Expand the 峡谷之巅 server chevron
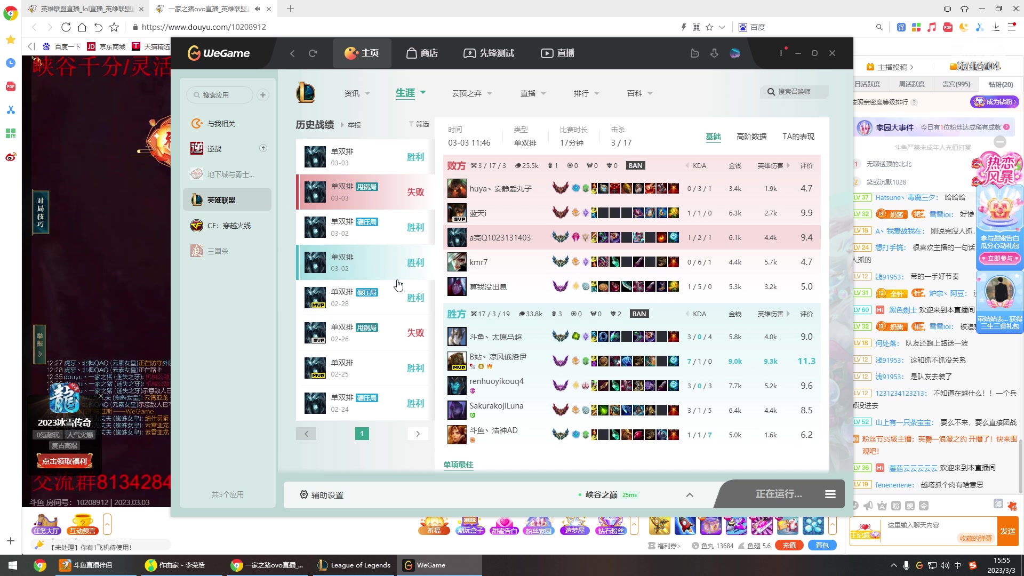The width and height of the screenshot is (1024, 576). (x=690, y=495)
